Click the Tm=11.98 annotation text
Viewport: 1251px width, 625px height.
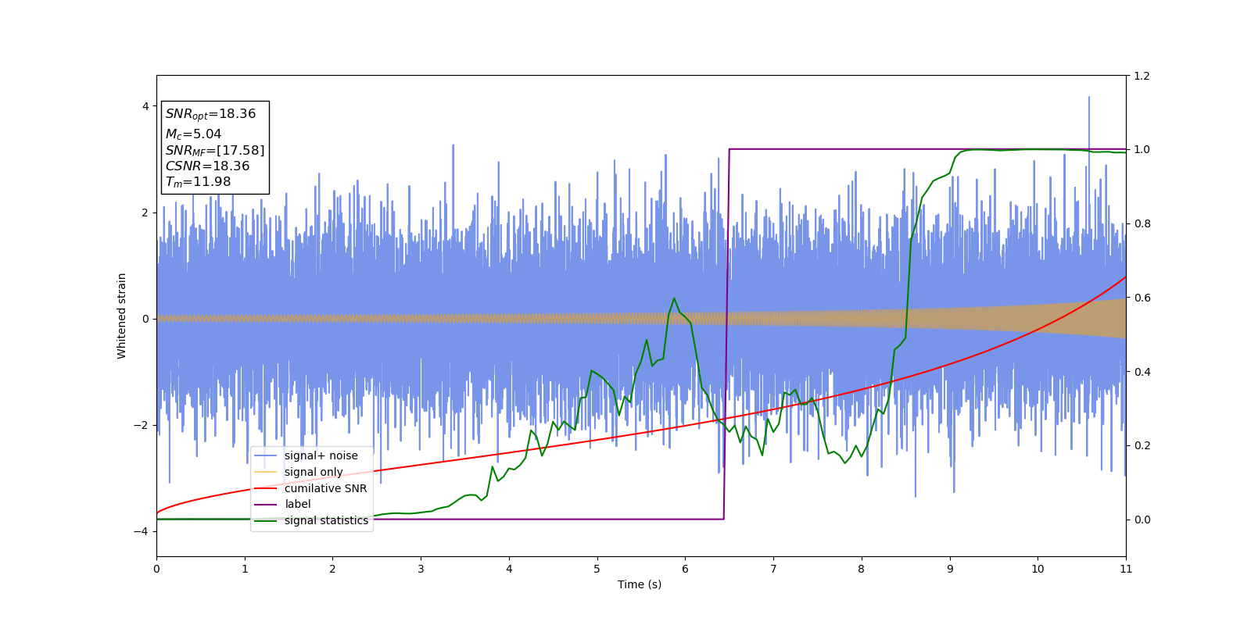click(198, 182)
